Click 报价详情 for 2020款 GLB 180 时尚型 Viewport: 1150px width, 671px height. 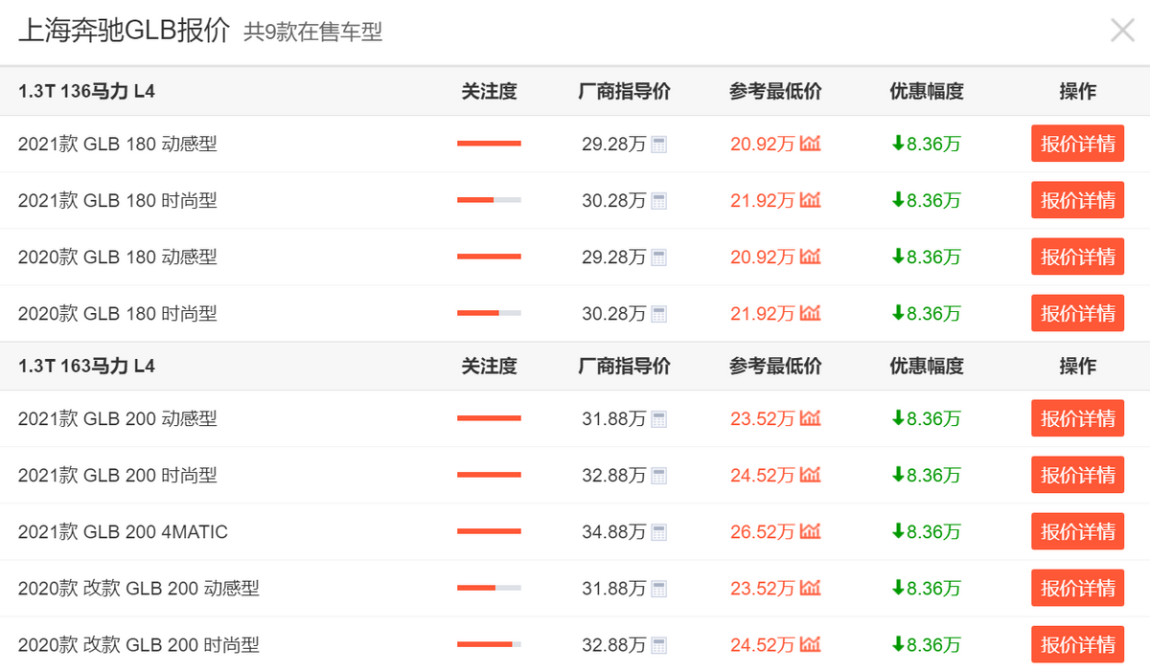(x=1078, y=314)
